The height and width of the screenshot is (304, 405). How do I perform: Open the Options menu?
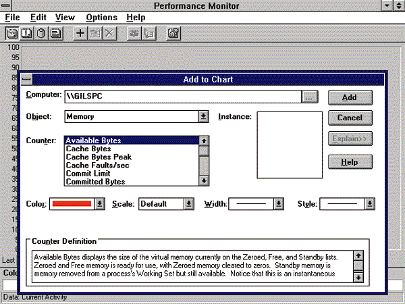tap(101, 18)
